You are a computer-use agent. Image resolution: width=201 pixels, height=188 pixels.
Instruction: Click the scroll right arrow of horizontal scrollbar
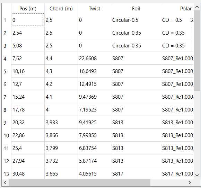coord(190,182)
